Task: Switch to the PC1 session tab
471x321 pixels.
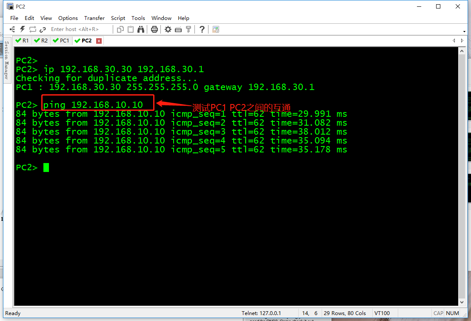Action: pos(61,40)
